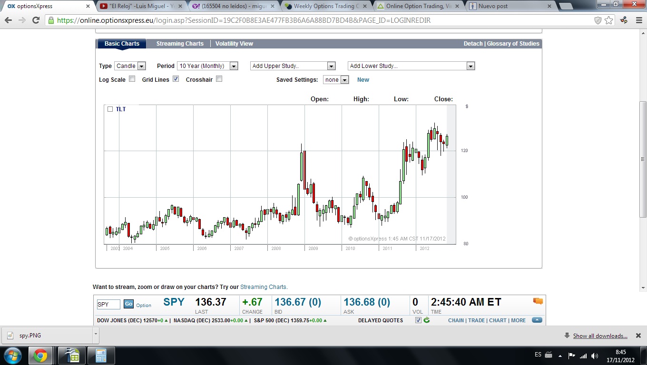Screen dimensions: 647x365
Task: Click the browser Forward arrow
Action: tap(22, 20)
